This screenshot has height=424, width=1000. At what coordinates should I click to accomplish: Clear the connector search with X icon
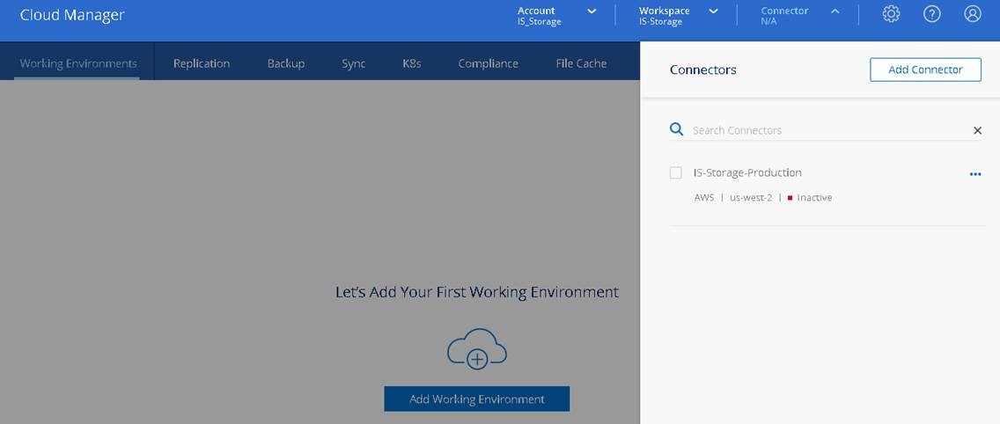coord(977,130)
